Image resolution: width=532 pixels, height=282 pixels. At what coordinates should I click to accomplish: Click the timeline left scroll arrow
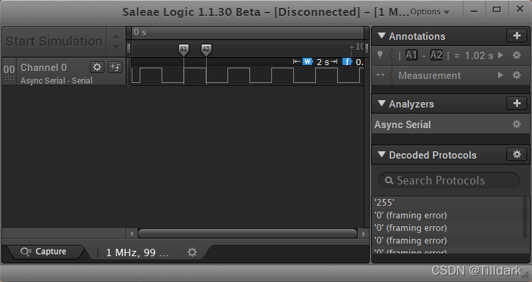pos(132,234)
